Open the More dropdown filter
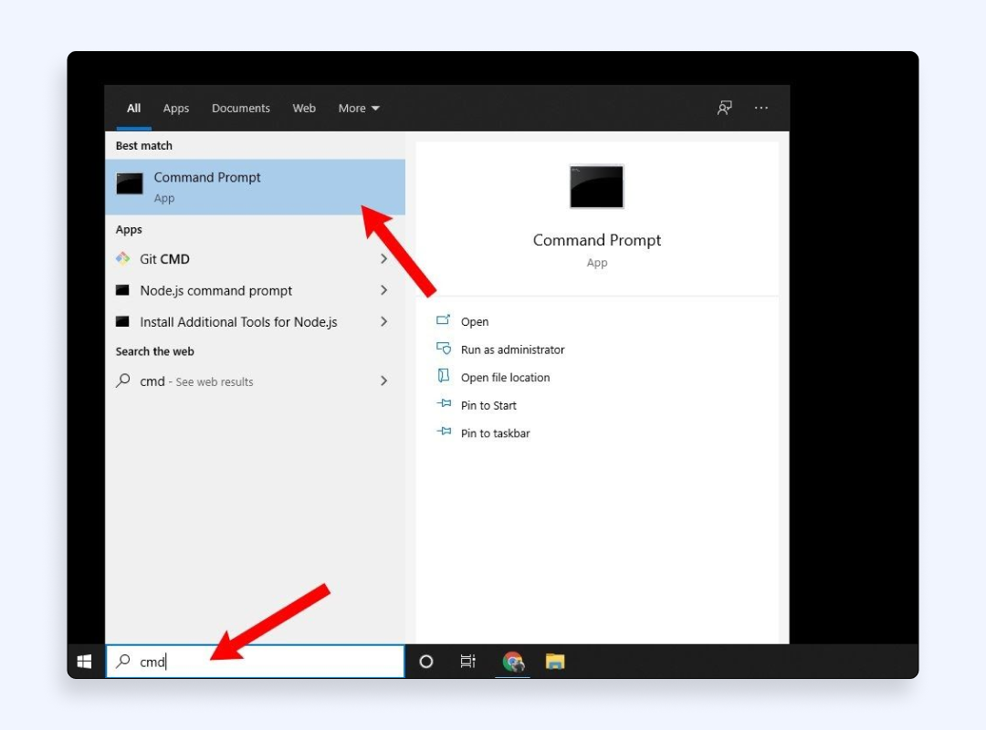Viewport: 986px width, 730px height. [x=359, y=109]
